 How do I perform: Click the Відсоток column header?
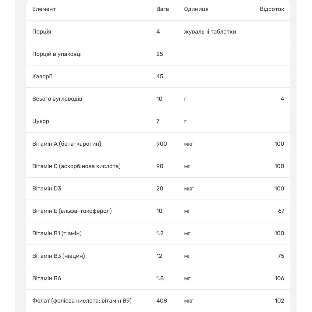[272, 9]
